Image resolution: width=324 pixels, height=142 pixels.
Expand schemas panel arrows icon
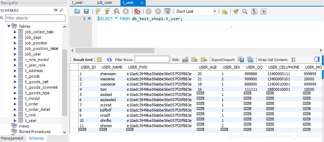pyautogui.click(x=61, y=10)
